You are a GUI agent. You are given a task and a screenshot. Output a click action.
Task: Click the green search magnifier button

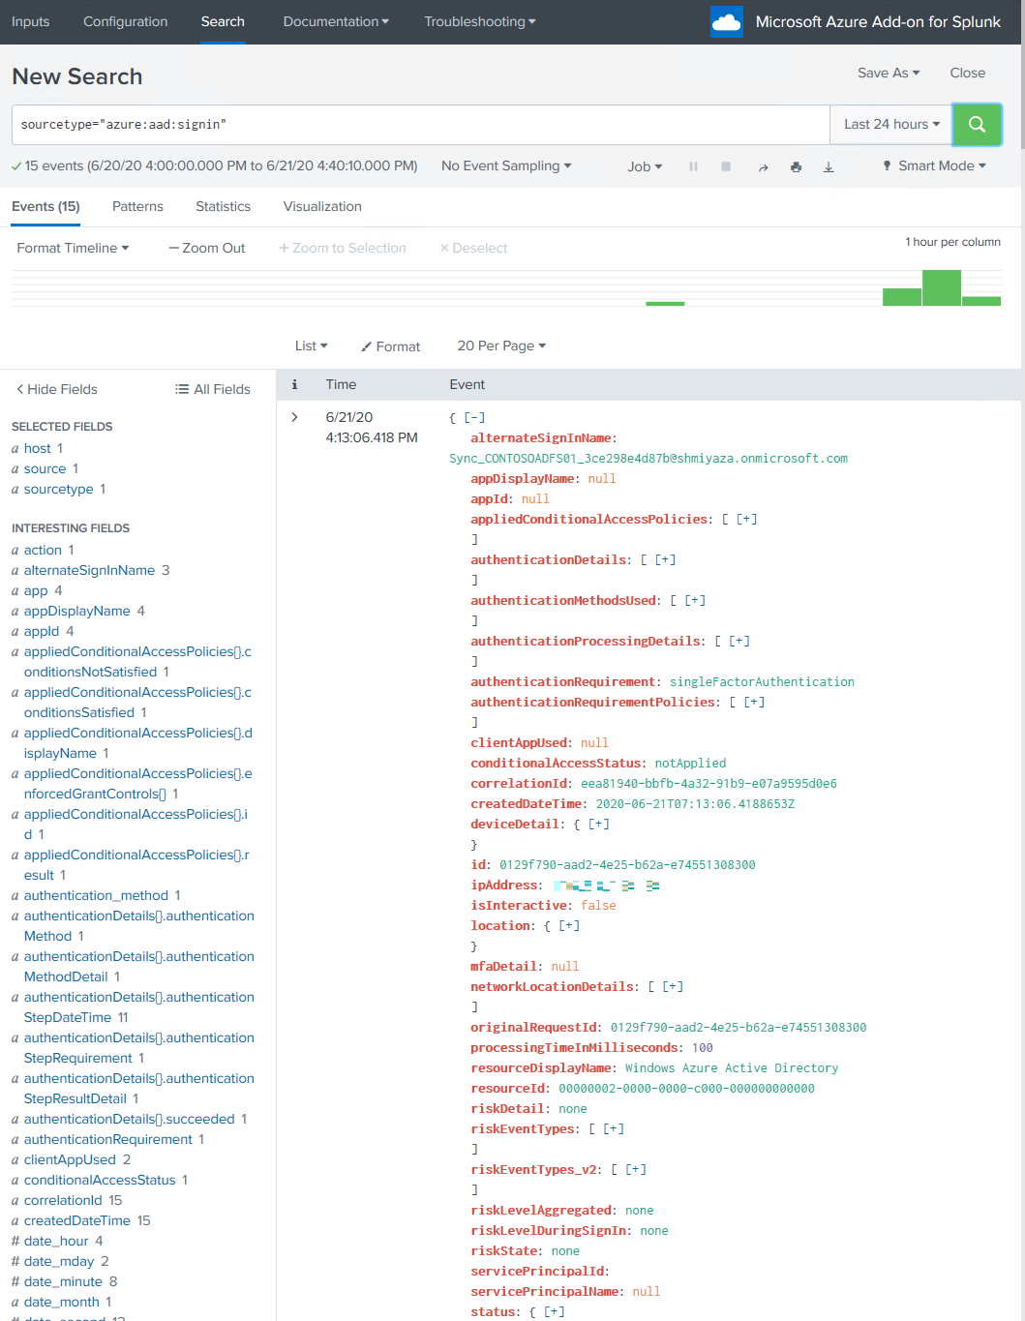tap(977, 124)
